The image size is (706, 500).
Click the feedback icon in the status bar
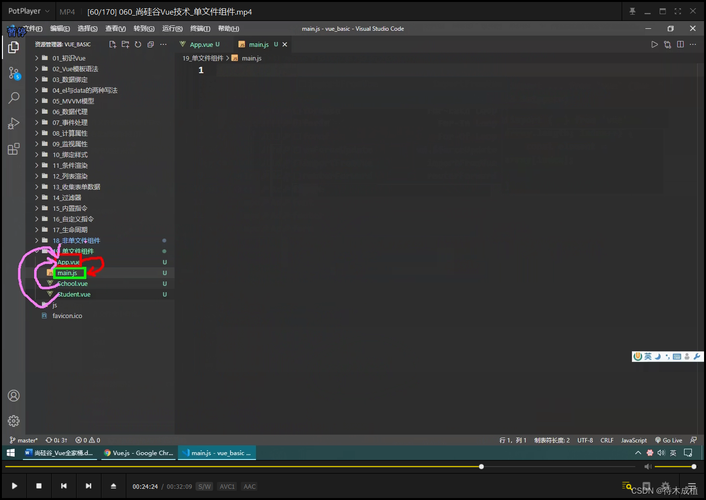coord(693,440)
